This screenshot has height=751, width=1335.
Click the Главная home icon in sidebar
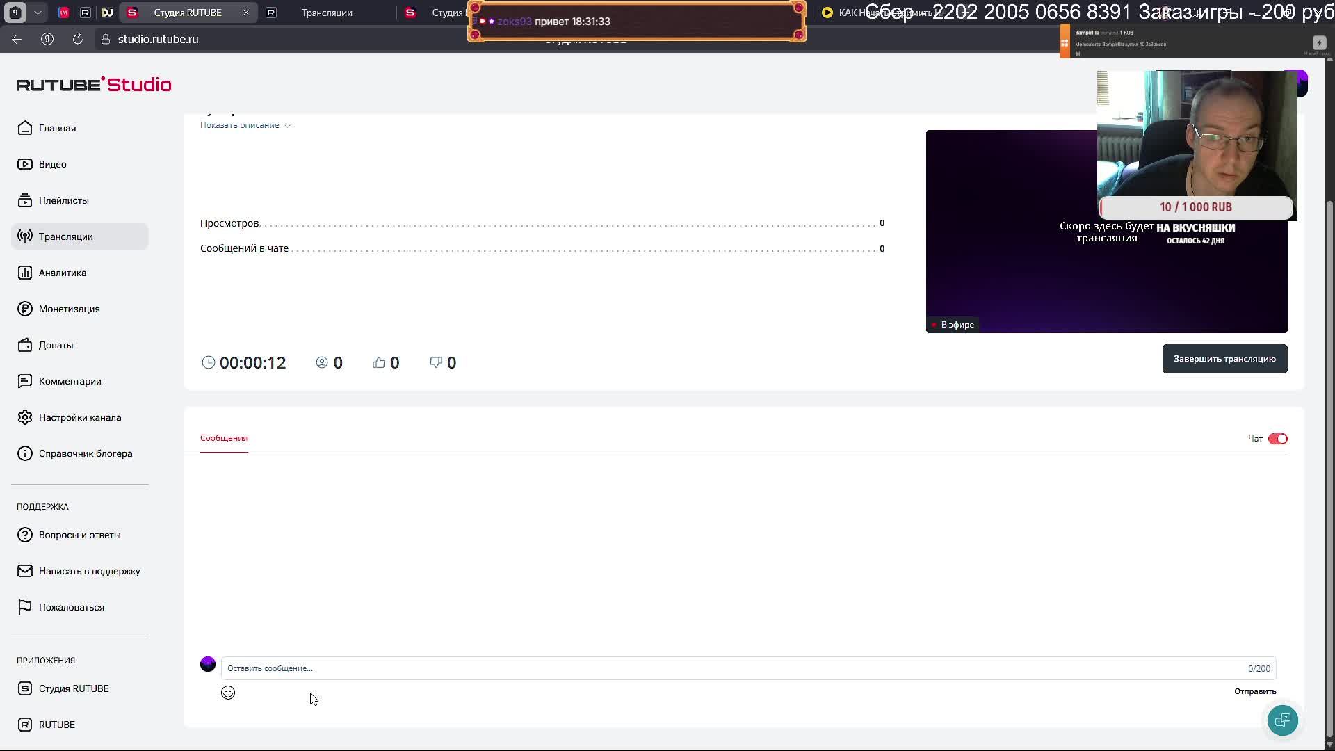(x=25, y=128)
